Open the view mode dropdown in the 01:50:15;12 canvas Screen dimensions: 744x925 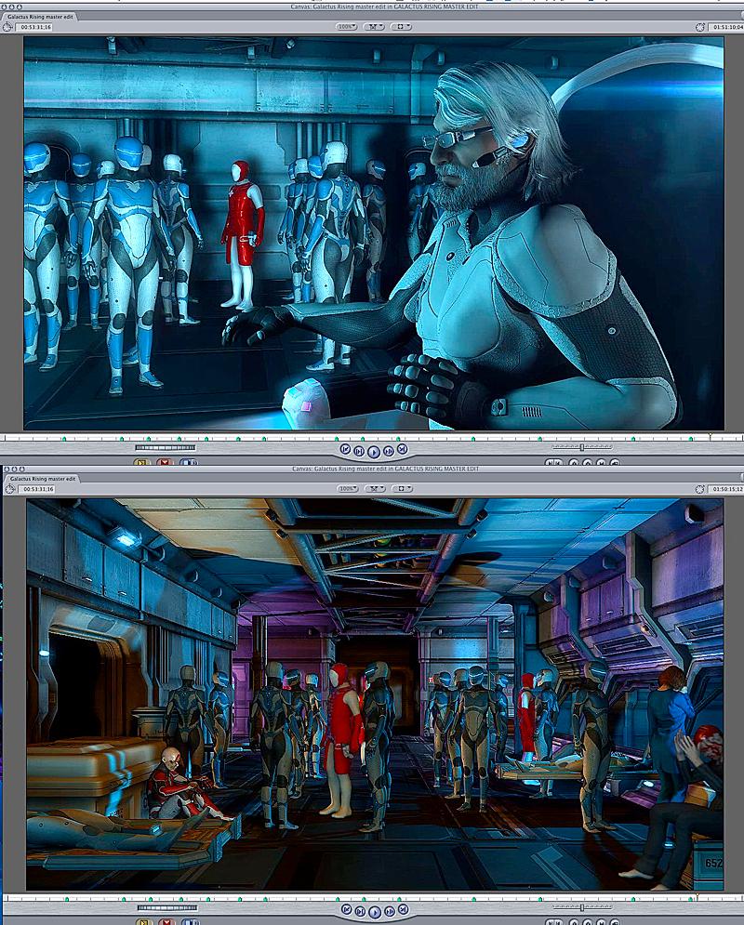[x=375, y=488]
